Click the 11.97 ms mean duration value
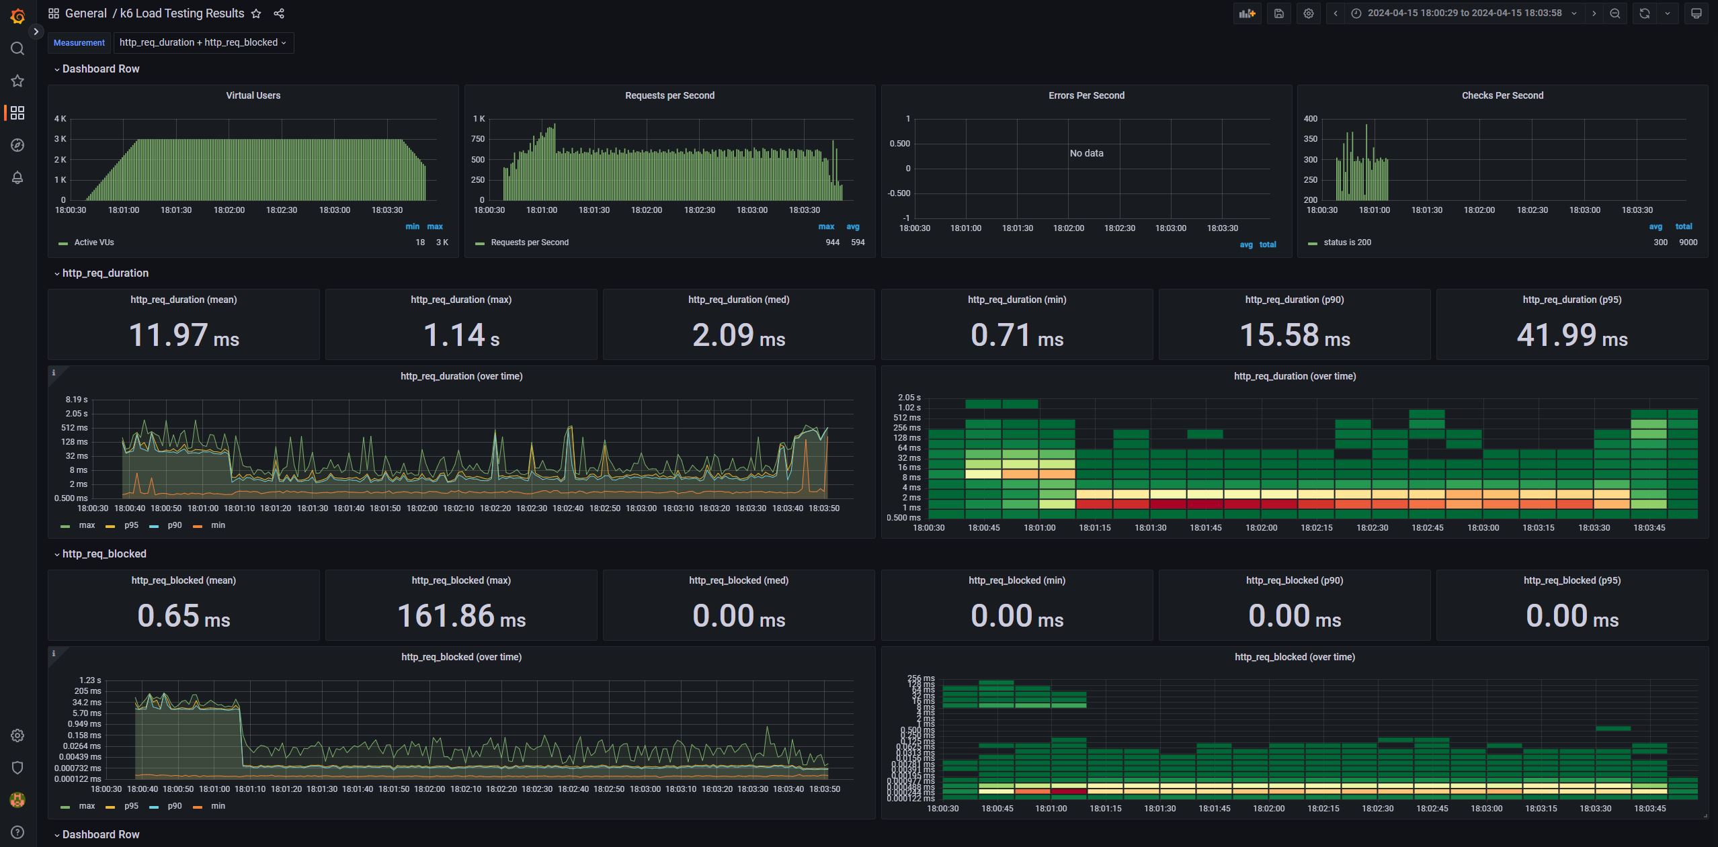The image size is (1718, 847). click(x=183, y=335)
